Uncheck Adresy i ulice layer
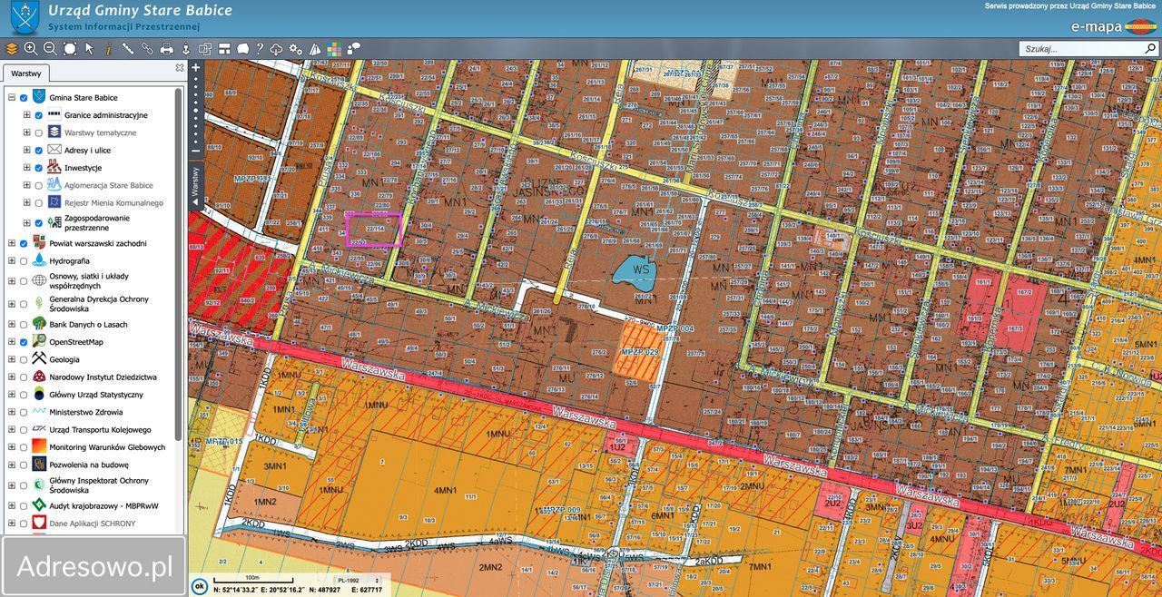This screenshot has width=1162, height=597. click(39, 151)
